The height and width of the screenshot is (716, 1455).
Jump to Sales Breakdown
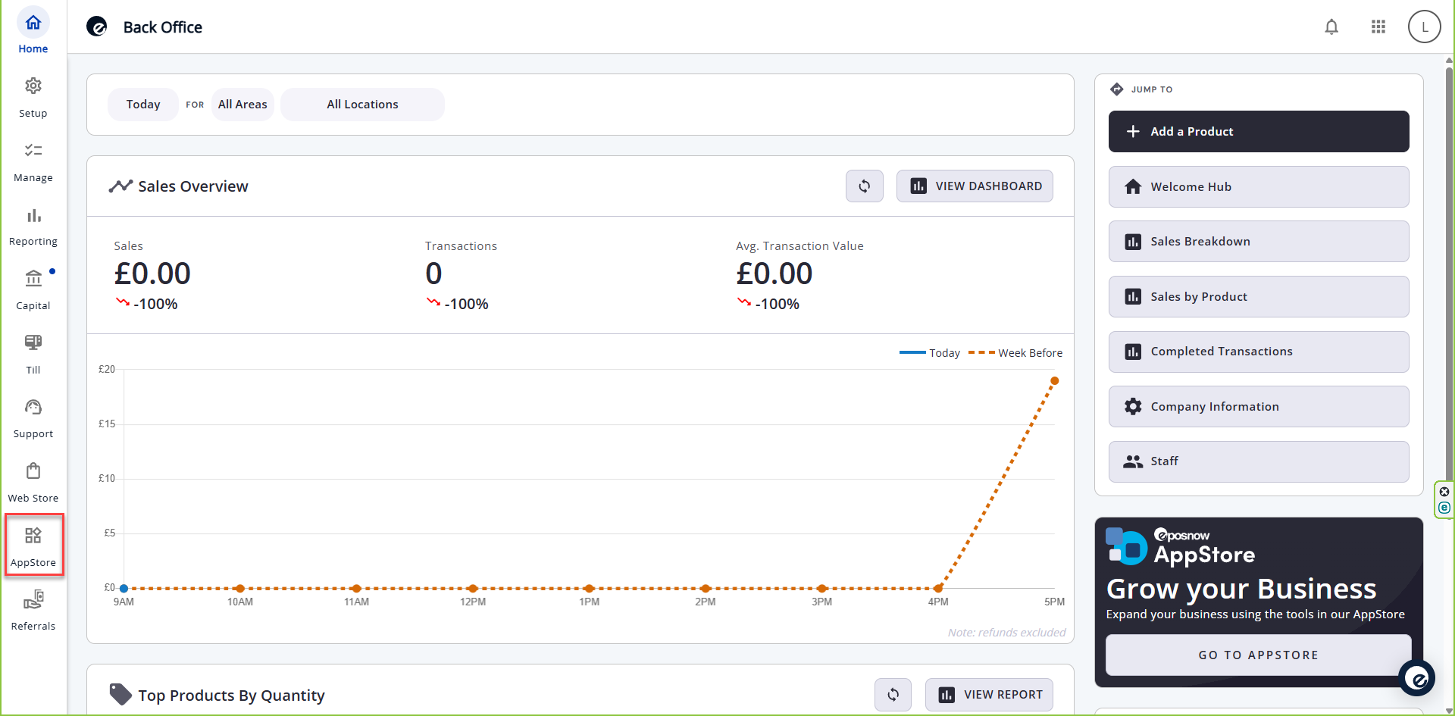coord(1259,242)
